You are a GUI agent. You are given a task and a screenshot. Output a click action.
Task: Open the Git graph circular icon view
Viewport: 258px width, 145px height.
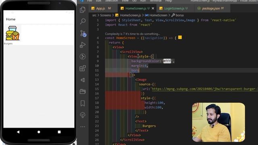83,56
